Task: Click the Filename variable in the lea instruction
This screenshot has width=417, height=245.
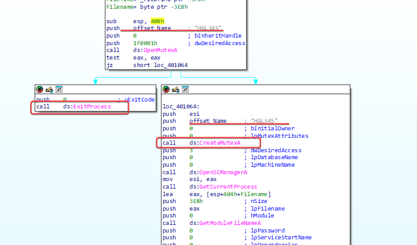Action: (254, 194)
